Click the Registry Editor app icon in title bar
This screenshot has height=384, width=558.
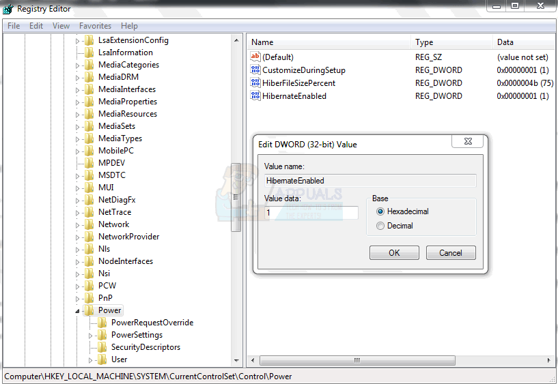point(8,8)
